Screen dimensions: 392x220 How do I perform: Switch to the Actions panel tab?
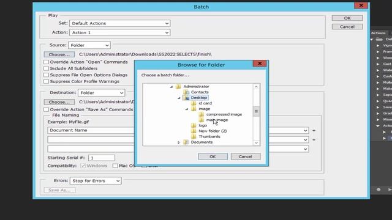tap(379, 33)
